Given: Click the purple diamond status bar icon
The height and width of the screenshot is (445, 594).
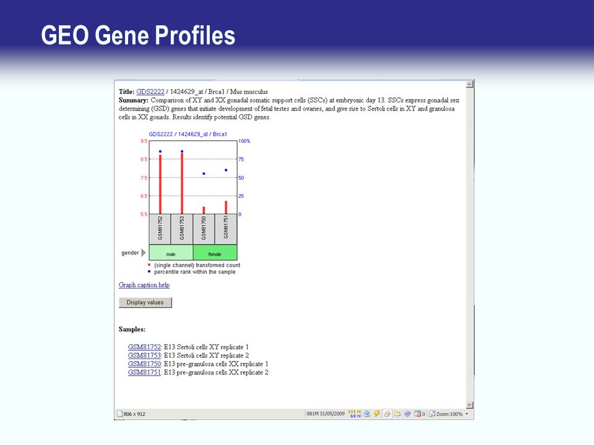Looking at the screenshot, I should 407,413.
